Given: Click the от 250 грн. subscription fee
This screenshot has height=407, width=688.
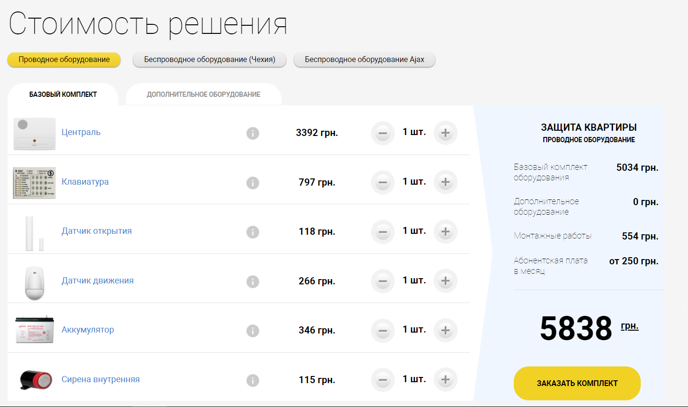Looking at the screenshot, I should coord(634,261).
